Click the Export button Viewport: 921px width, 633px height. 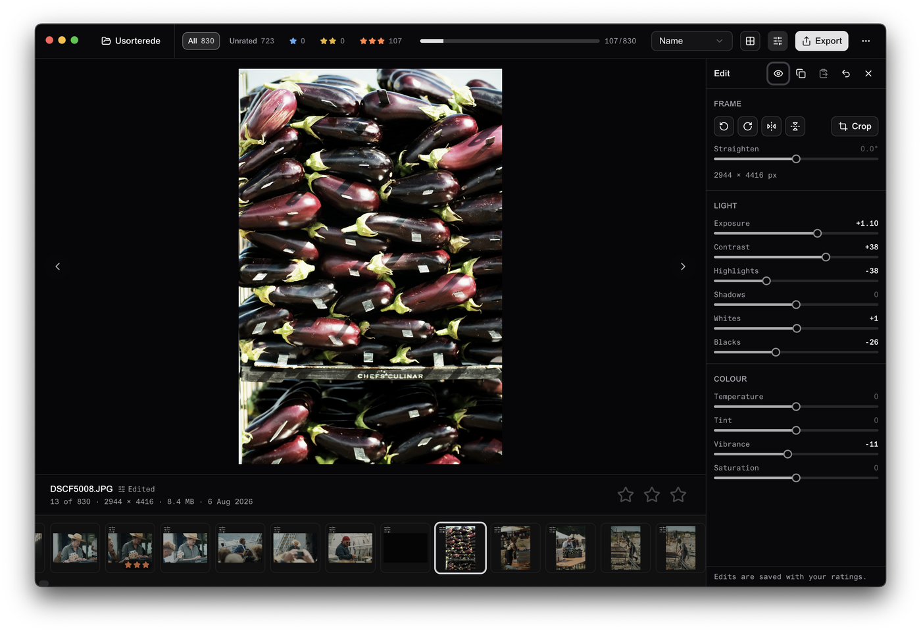click(822, 41)
